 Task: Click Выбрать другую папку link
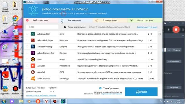point(147,27)
